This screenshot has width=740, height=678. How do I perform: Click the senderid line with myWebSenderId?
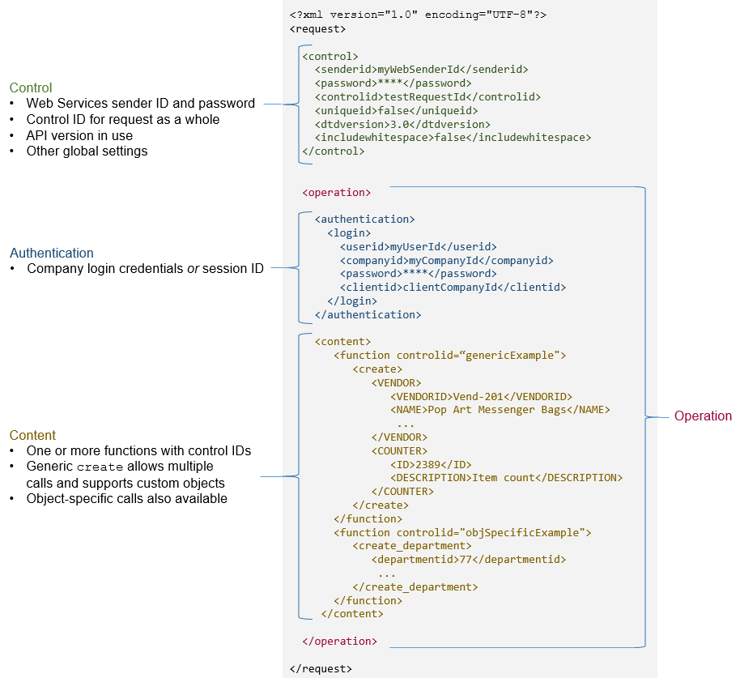coord(421,70)
